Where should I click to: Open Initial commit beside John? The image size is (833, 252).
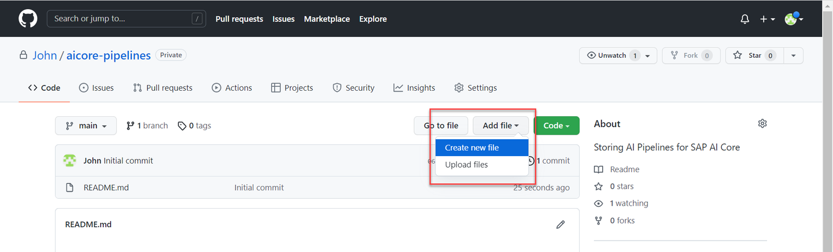pos(128,161)
